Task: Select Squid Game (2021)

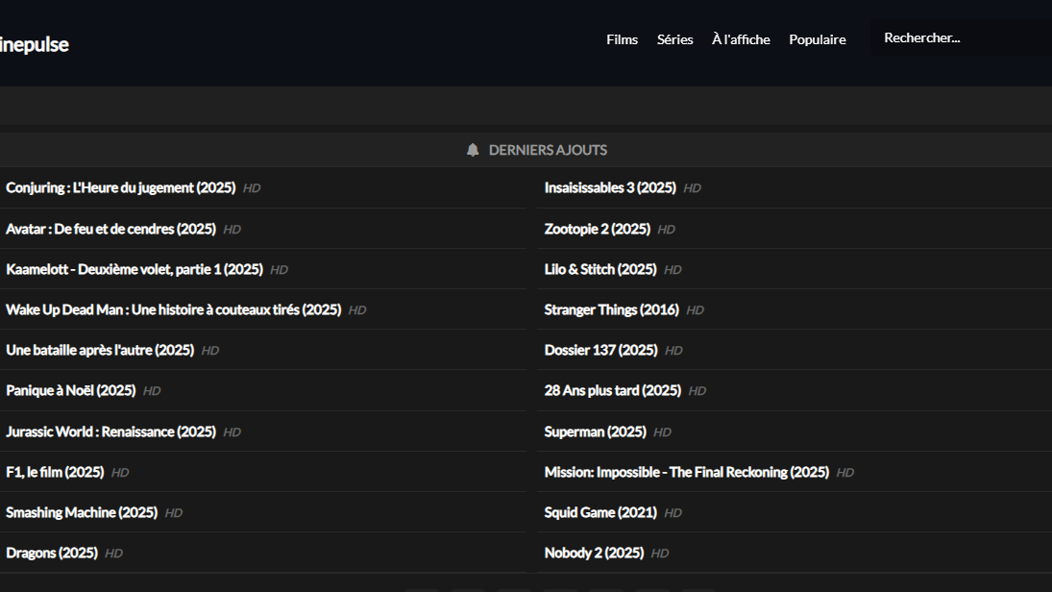Action: [x=600, y=513]
